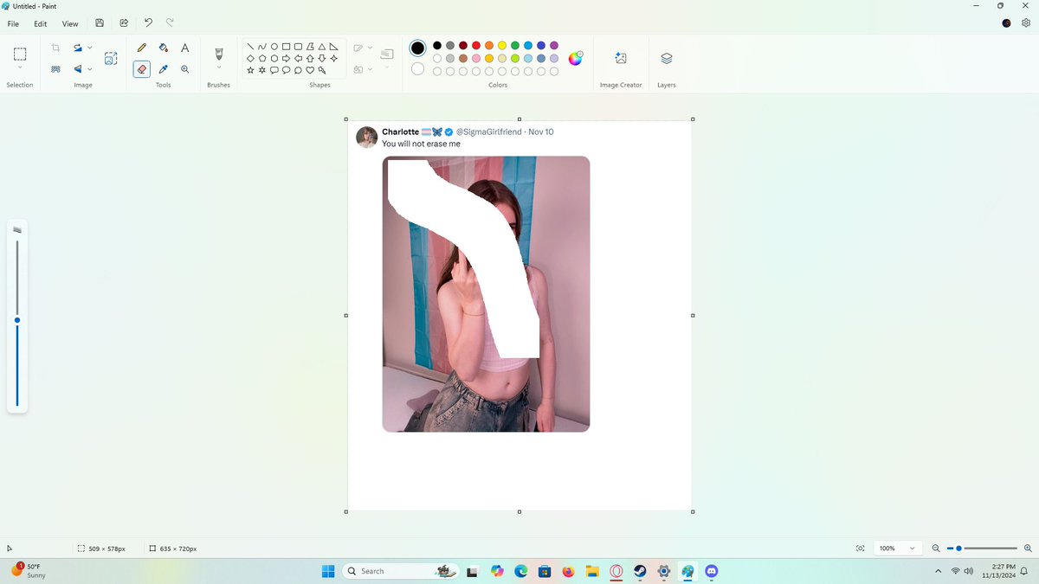Pick the yellow color swatch

click(x=502, y=45)
